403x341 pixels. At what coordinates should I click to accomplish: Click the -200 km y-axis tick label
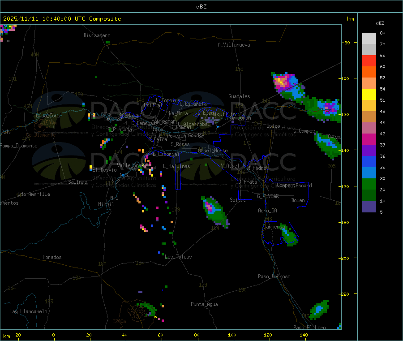(x=343, y=258)
